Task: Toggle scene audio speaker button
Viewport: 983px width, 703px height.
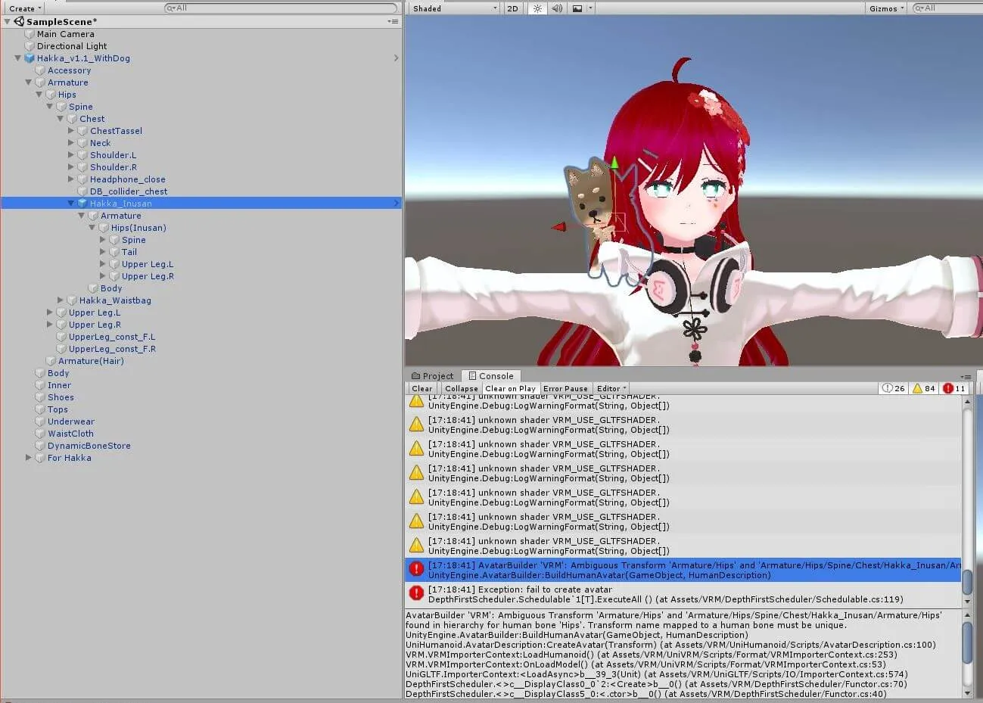Action: point(557,8)
